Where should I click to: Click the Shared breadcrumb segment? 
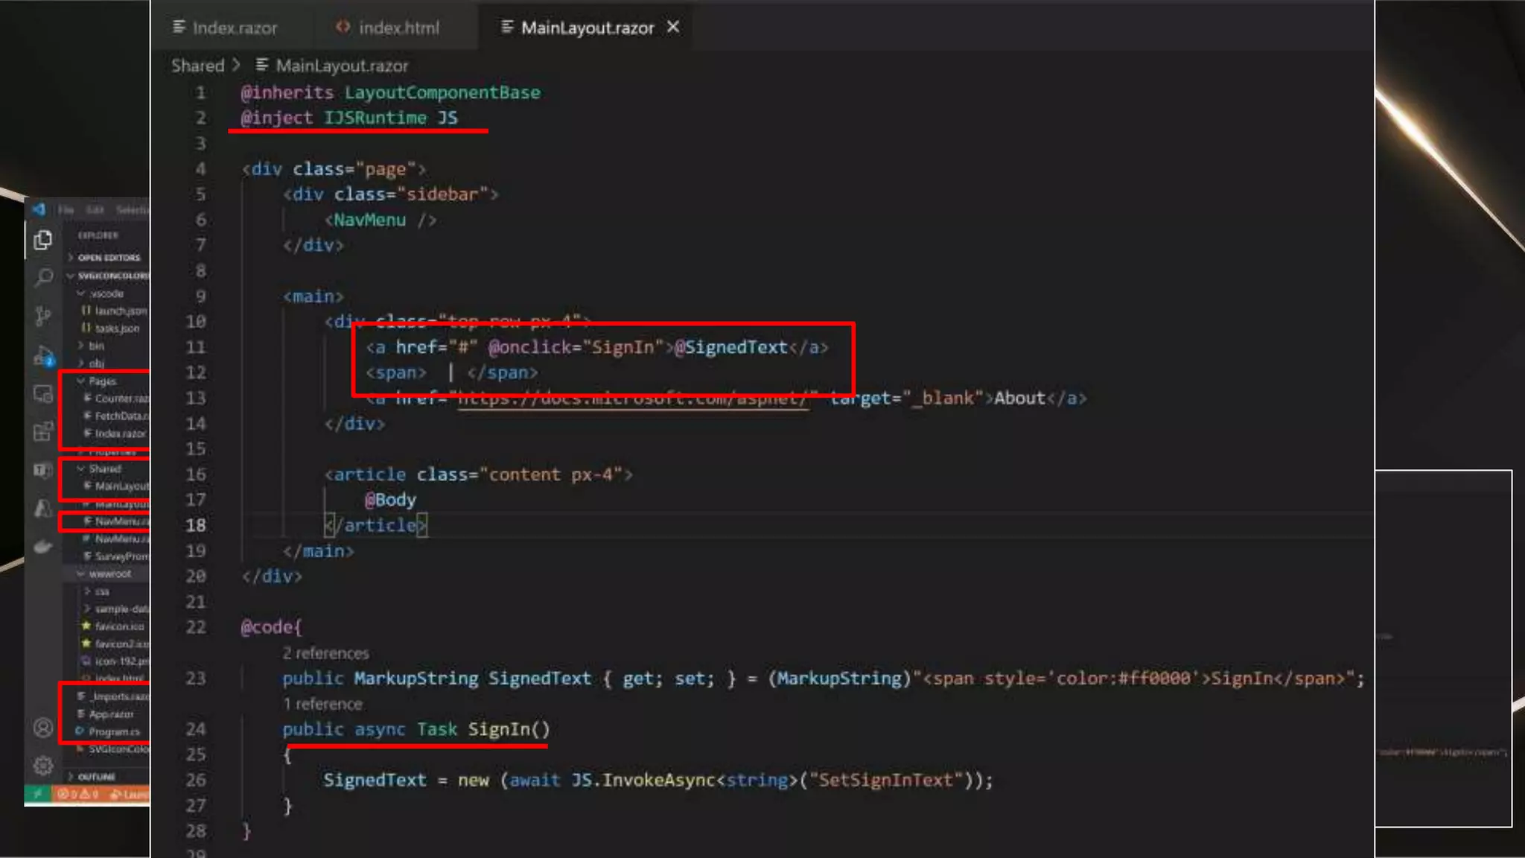tap(197, 66)
